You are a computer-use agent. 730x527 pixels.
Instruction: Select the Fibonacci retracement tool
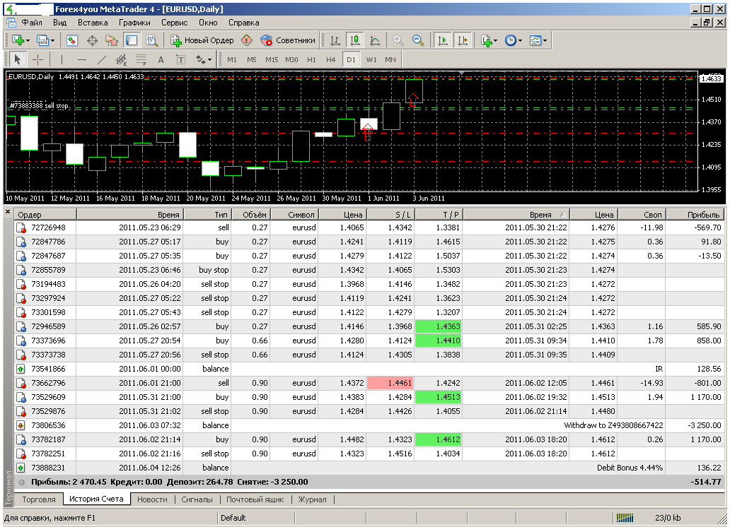point(141,59)
